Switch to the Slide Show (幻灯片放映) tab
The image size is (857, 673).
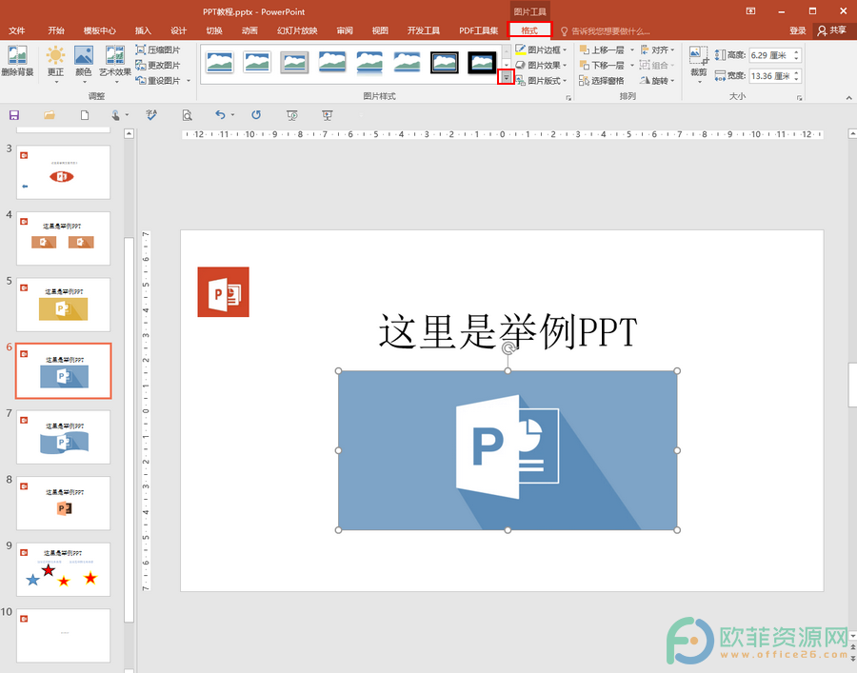(297, 30)
